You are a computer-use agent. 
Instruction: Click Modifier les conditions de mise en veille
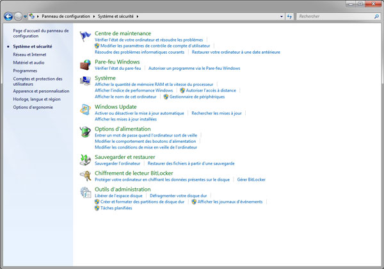click(146, 147)
